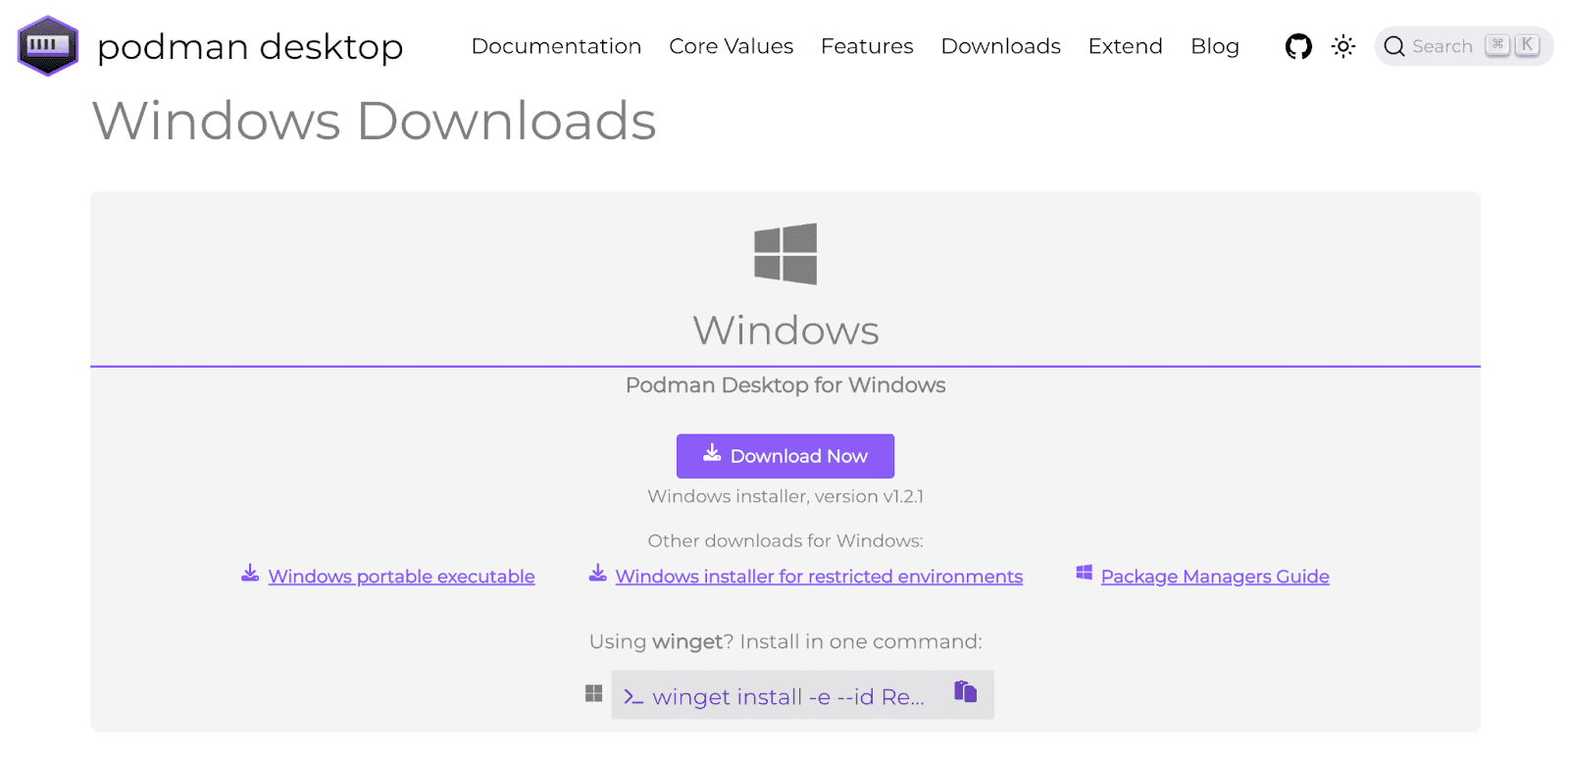Click the winget install command text
The height and width of the screenshot is (759, 1569).
tap(788, 697)
